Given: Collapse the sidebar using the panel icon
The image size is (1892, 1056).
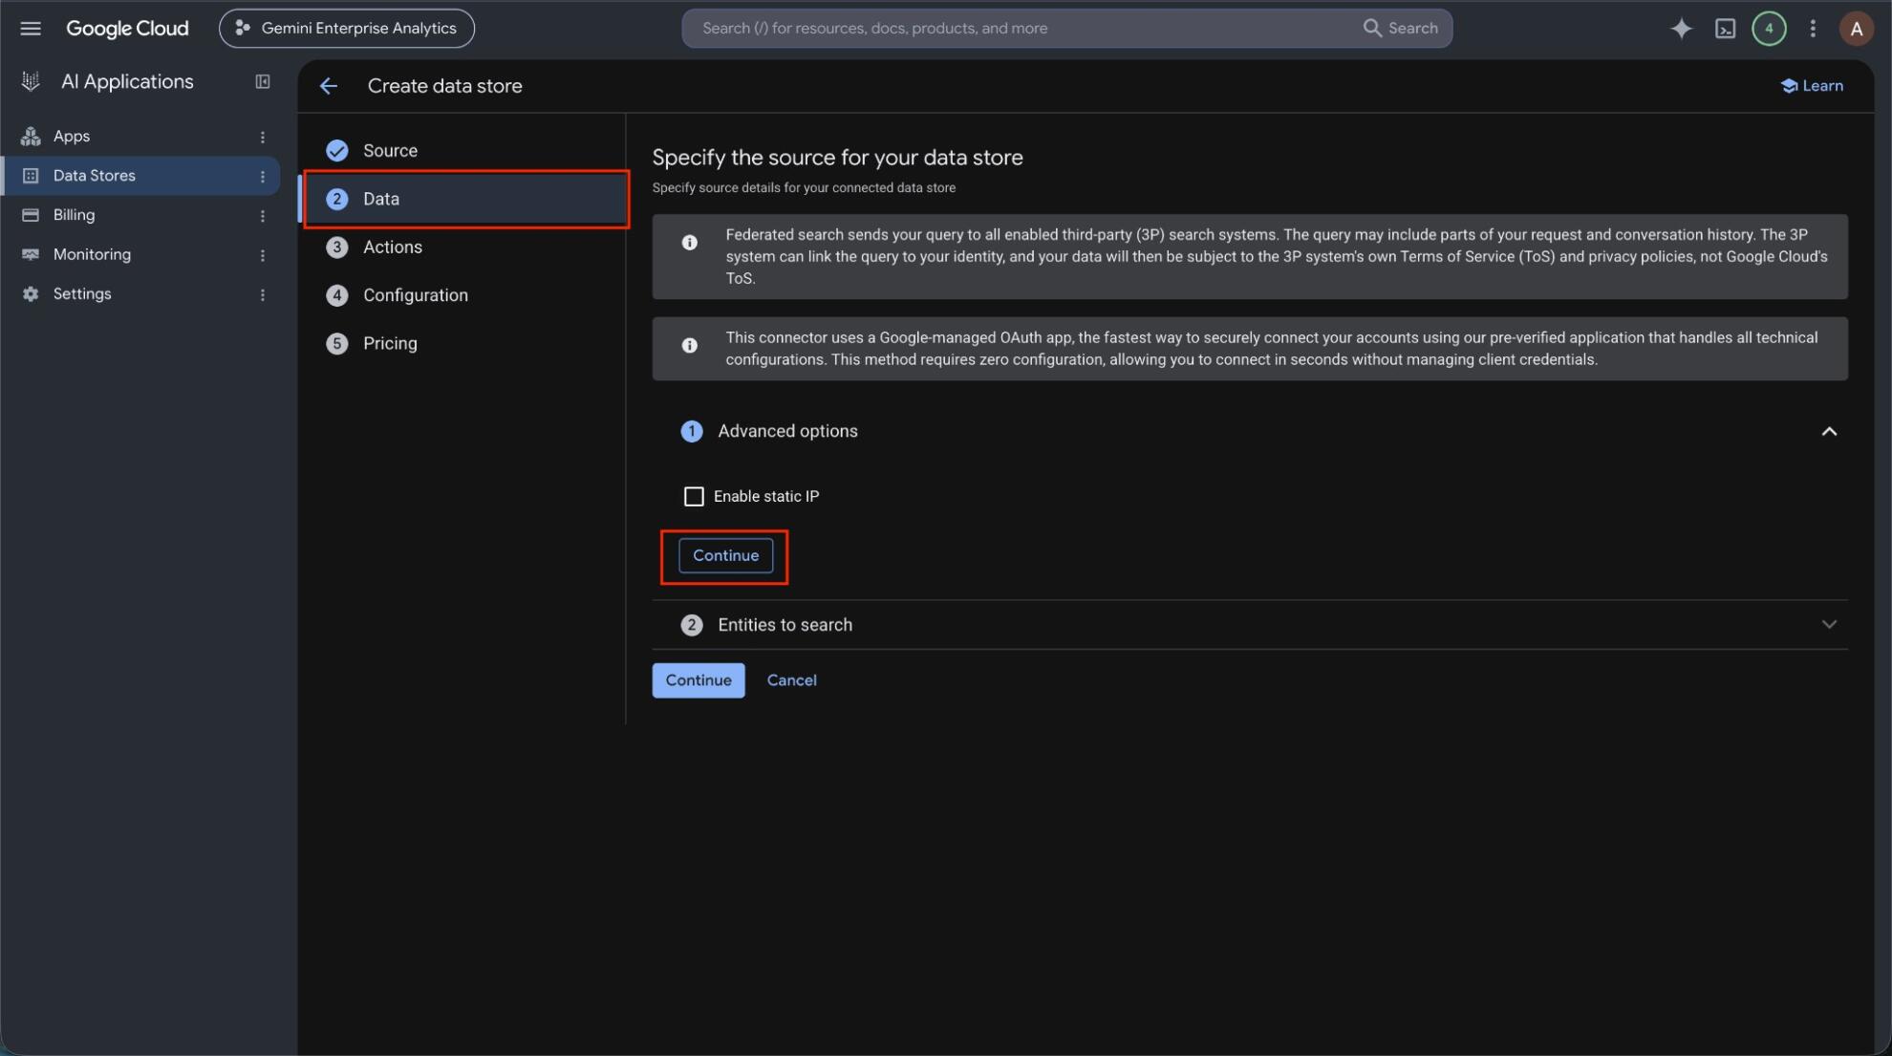Looking at the screenshot, I should 263,82.
